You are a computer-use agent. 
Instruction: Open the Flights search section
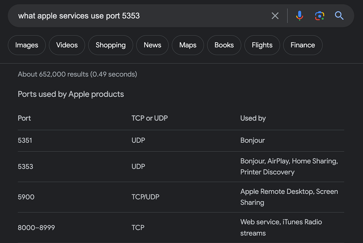(262, 45)
